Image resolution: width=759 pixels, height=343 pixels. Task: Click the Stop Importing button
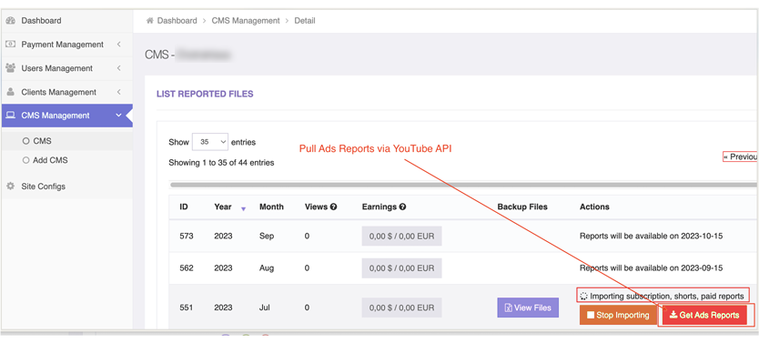click(x=618, y=315)
